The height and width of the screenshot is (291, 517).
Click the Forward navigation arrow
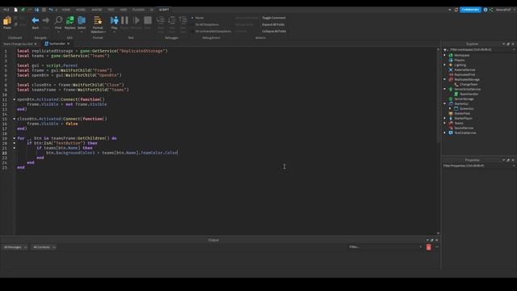pyautogui.click(x=46, y=20)
